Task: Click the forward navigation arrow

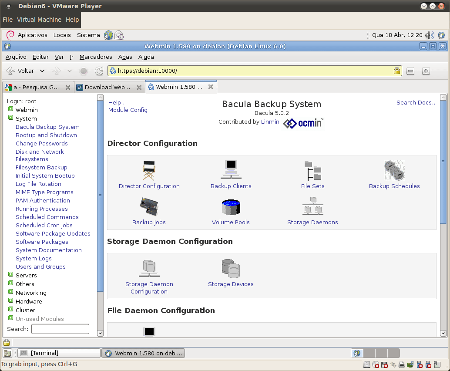Action: 56,71
